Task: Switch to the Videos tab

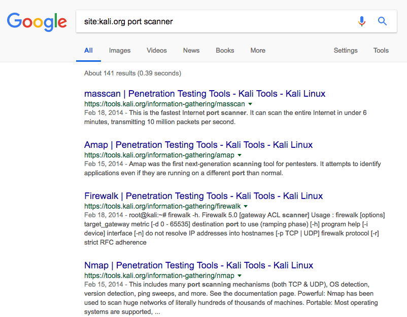Action: [157, 51]
